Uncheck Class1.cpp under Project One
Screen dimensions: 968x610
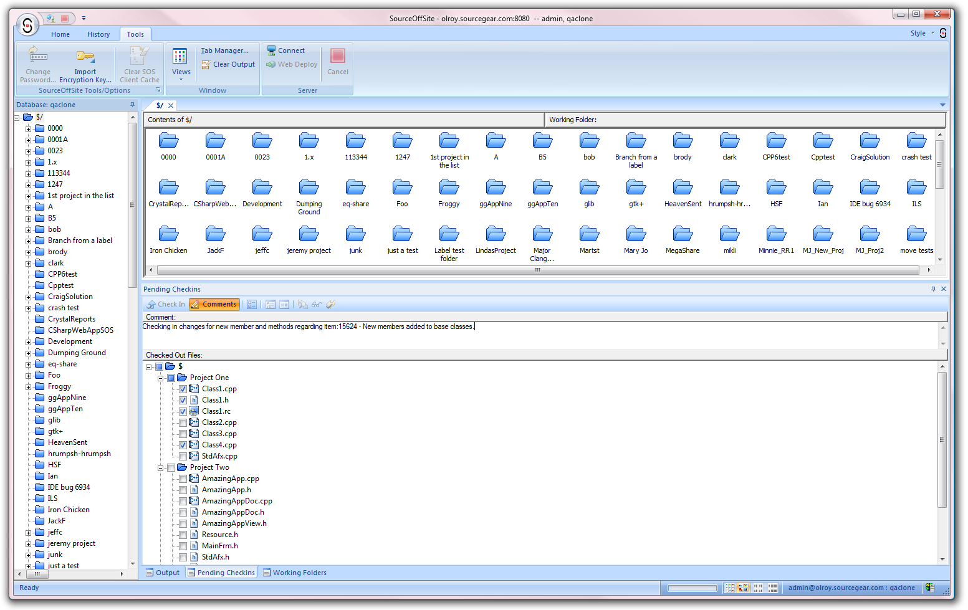point(183,388)
